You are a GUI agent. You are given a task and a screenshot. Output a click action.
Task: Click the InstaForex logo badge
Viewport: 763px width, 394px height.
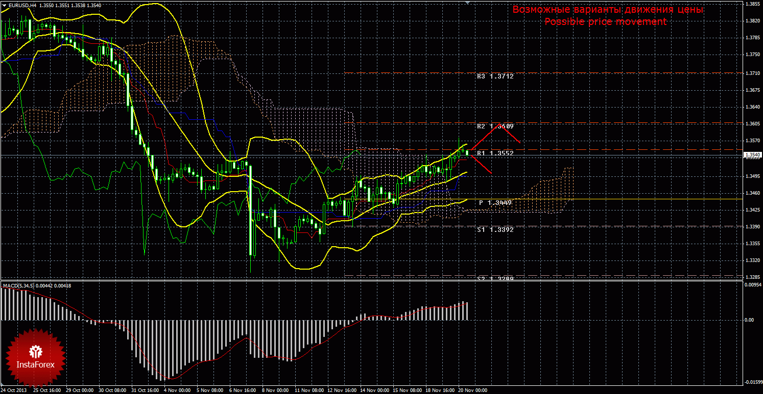[x=36, y=357]
